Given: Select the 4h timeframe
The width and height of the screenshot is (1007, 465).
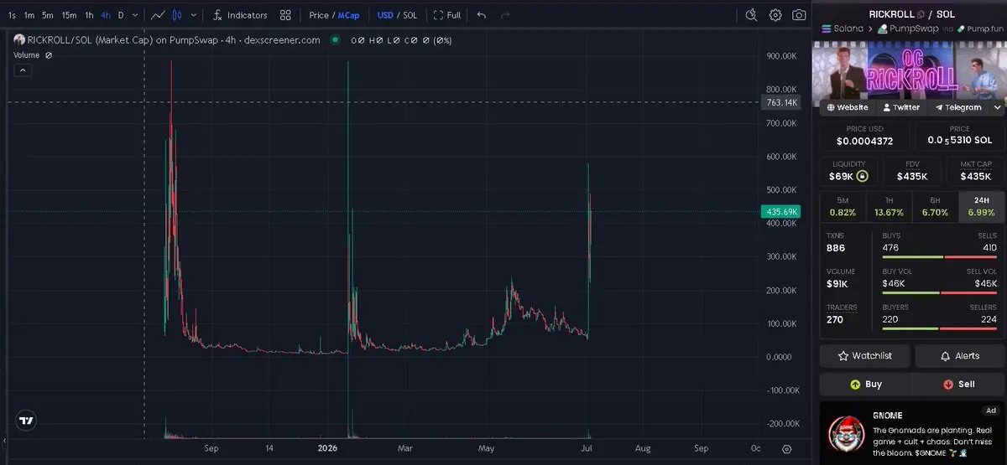Looking at the screenshot, I should [105, 15].
